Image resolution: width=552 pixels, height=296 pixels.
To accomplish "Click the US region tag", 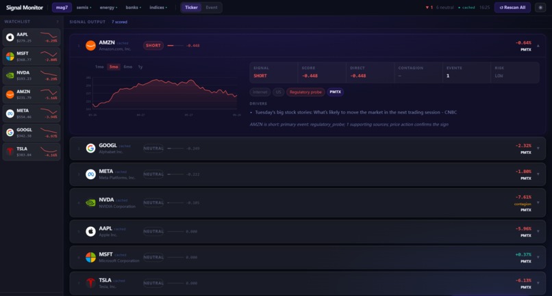I will [279, 92].
